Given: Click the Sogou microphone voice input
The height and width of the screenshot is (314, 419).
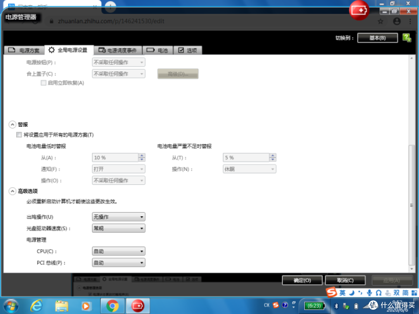Looking at the screenshot, I should point(369,293).
